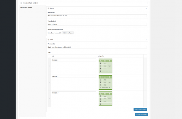Screen dimensions: 182x119
Task: Collapse the Video layout panel
Action: [x=146, y=8]
